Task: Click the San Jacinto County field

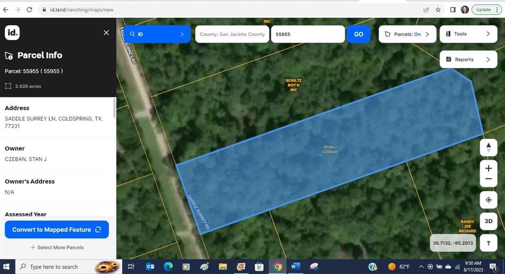Action: tap(232, 34)
